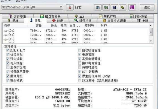158x109 pixels.
Task: Toggle the 待机时通电 checkbox
Action: (80, 67)
